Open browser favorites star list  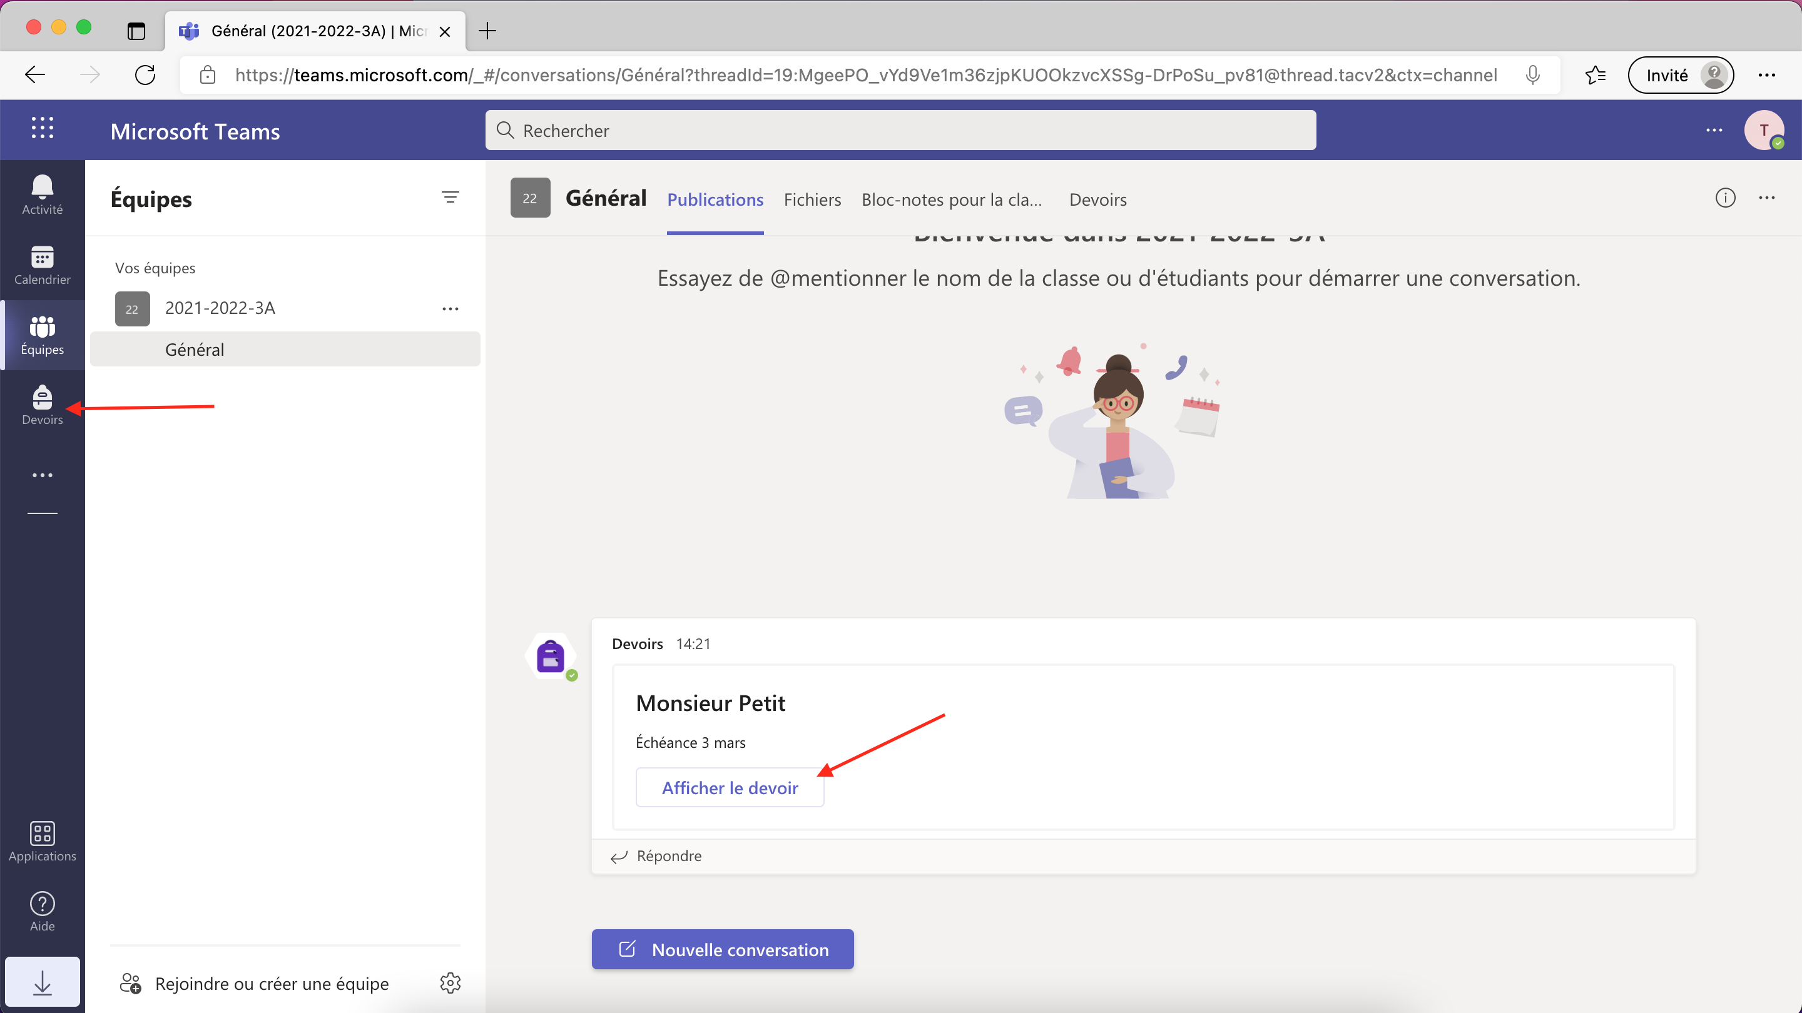(1596, 75)
